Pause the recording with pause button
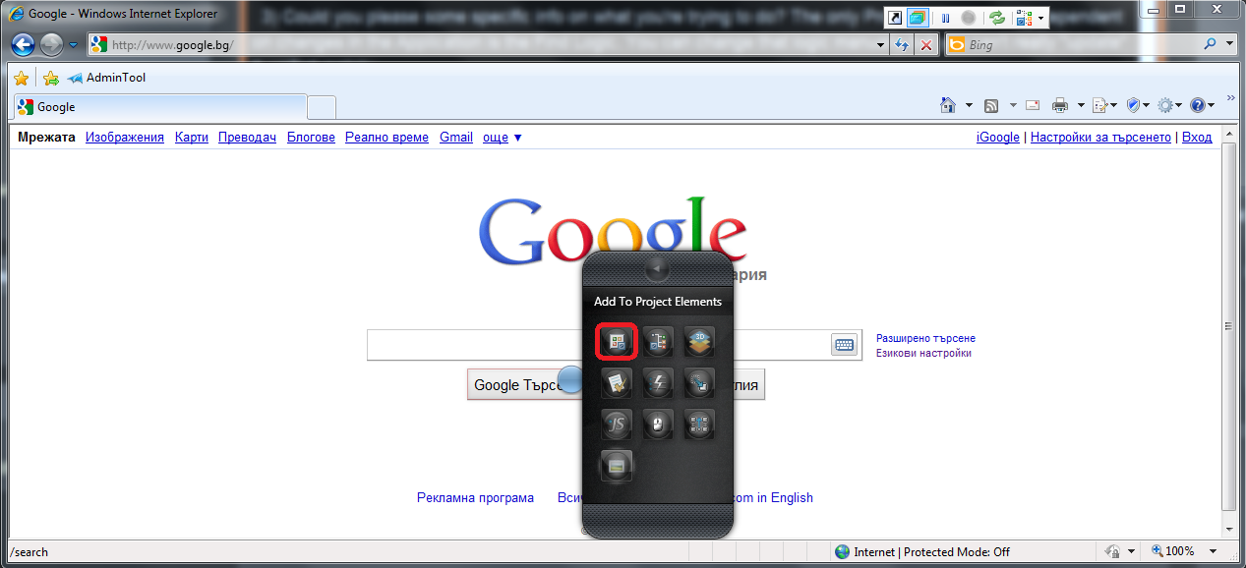Image resolution: width=1246 pixels, height=568 pixels. (946, 18)
